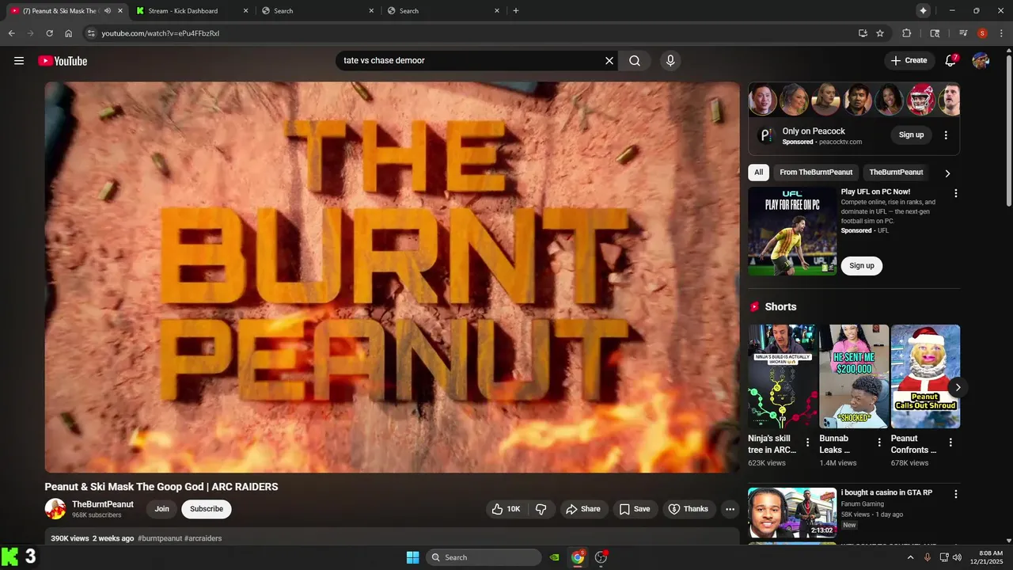Image resolution: width=1013 pixels, height=570 pixels.
Task: Mute the YouTube tab audio
Action: pos(108,11)
